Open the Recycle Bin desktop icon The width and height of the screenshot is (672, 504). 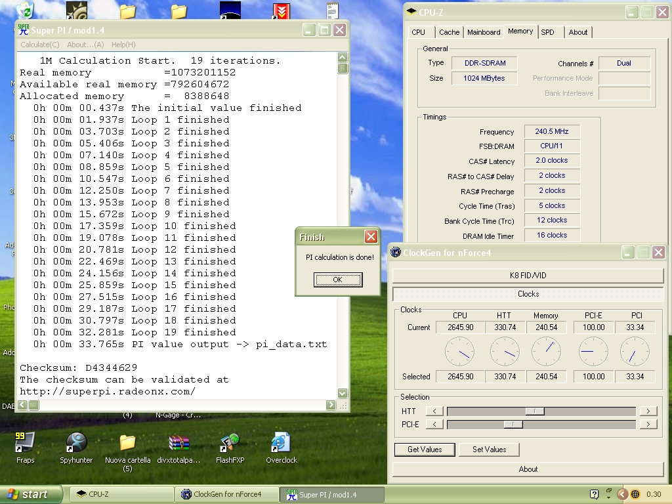(x=26, y=10)
